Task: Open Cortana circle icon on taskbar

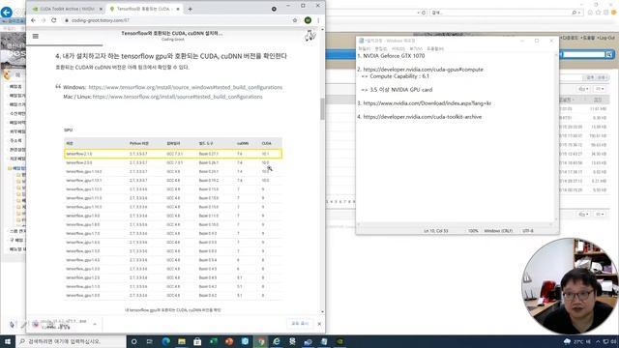Action: point(133,341)
